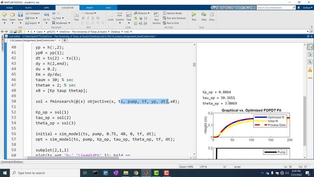Switch to the PLOTS tab
The height and width of the screenshot is (177, 314).
click(x=28, y=8)
